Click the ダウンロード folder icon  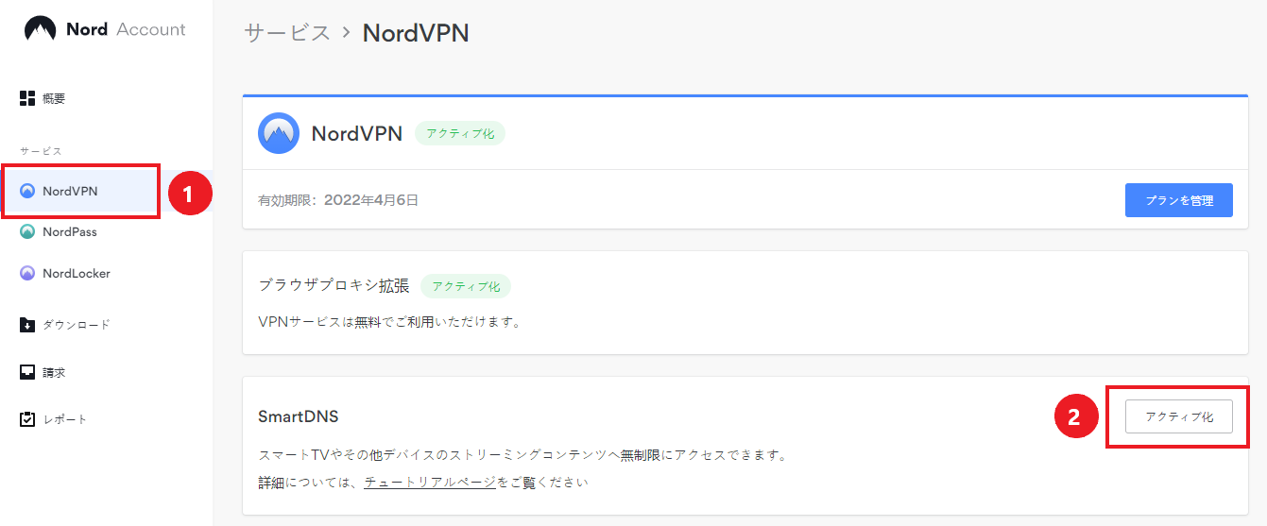pyautogui.click(x=27, y=325)
